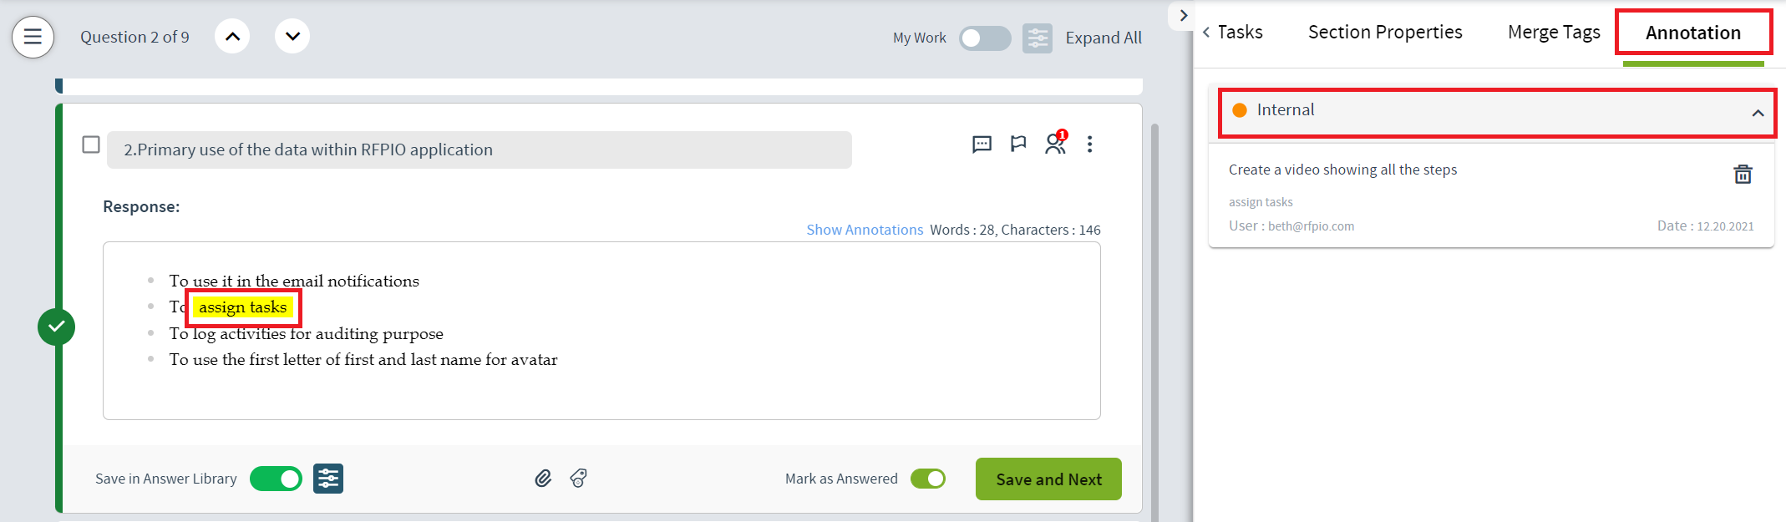Go to previous question arrow
1786x522 pixels.
click(x=232, y=37)
